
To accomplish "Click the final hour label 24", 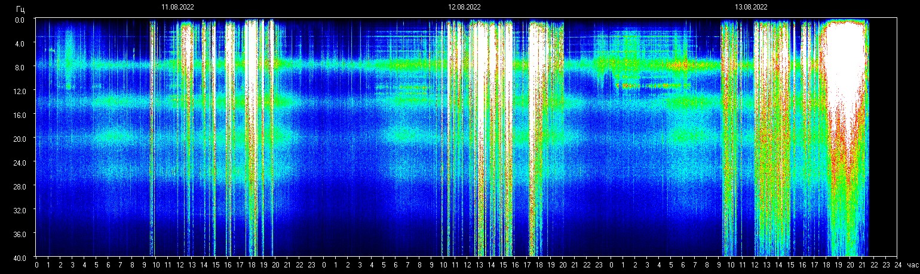I will [x=897, y=265].
